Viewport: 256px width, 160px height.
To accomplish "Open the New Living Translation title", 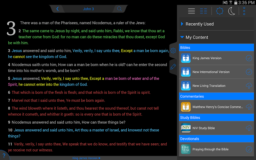I will [x=209, y=86].
